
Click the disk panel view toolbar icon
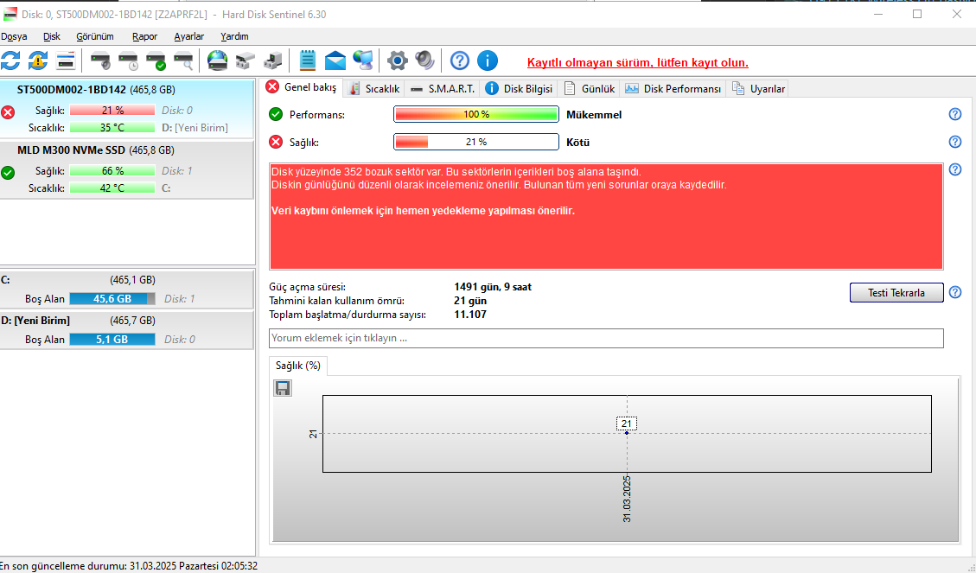(66, 61)
